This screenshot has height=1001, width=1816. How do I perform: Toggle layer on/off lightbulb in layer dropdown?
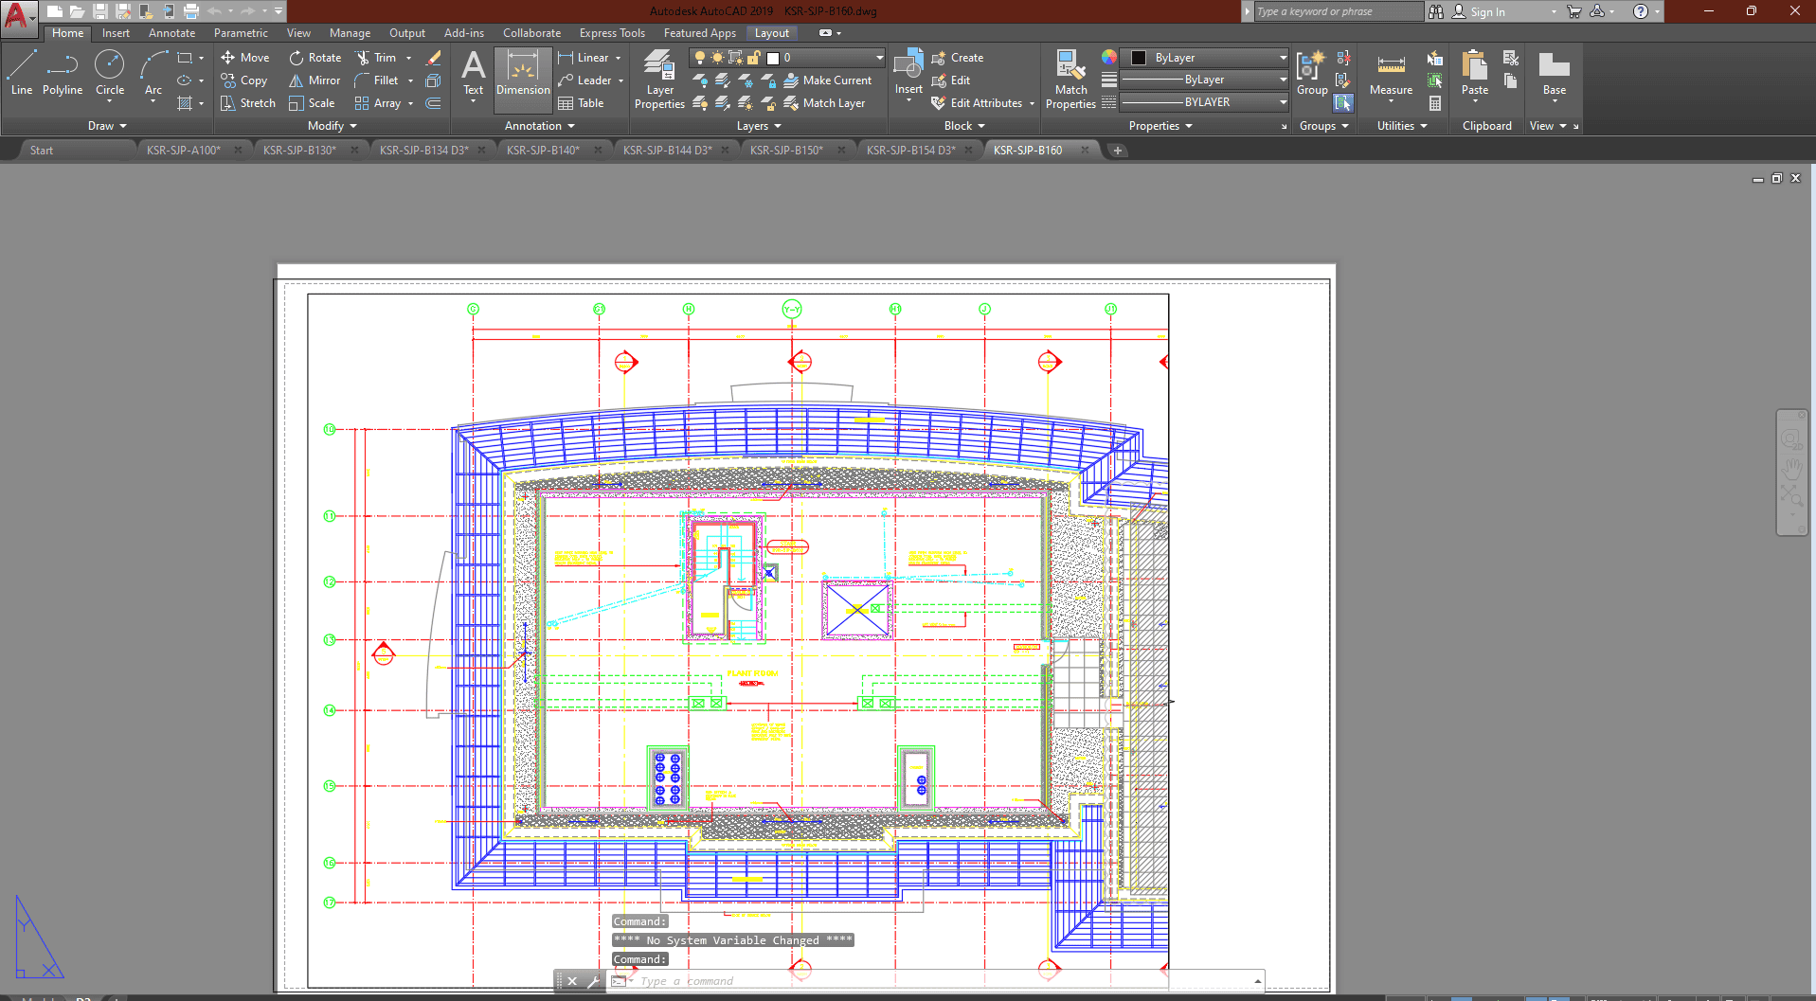700,58
